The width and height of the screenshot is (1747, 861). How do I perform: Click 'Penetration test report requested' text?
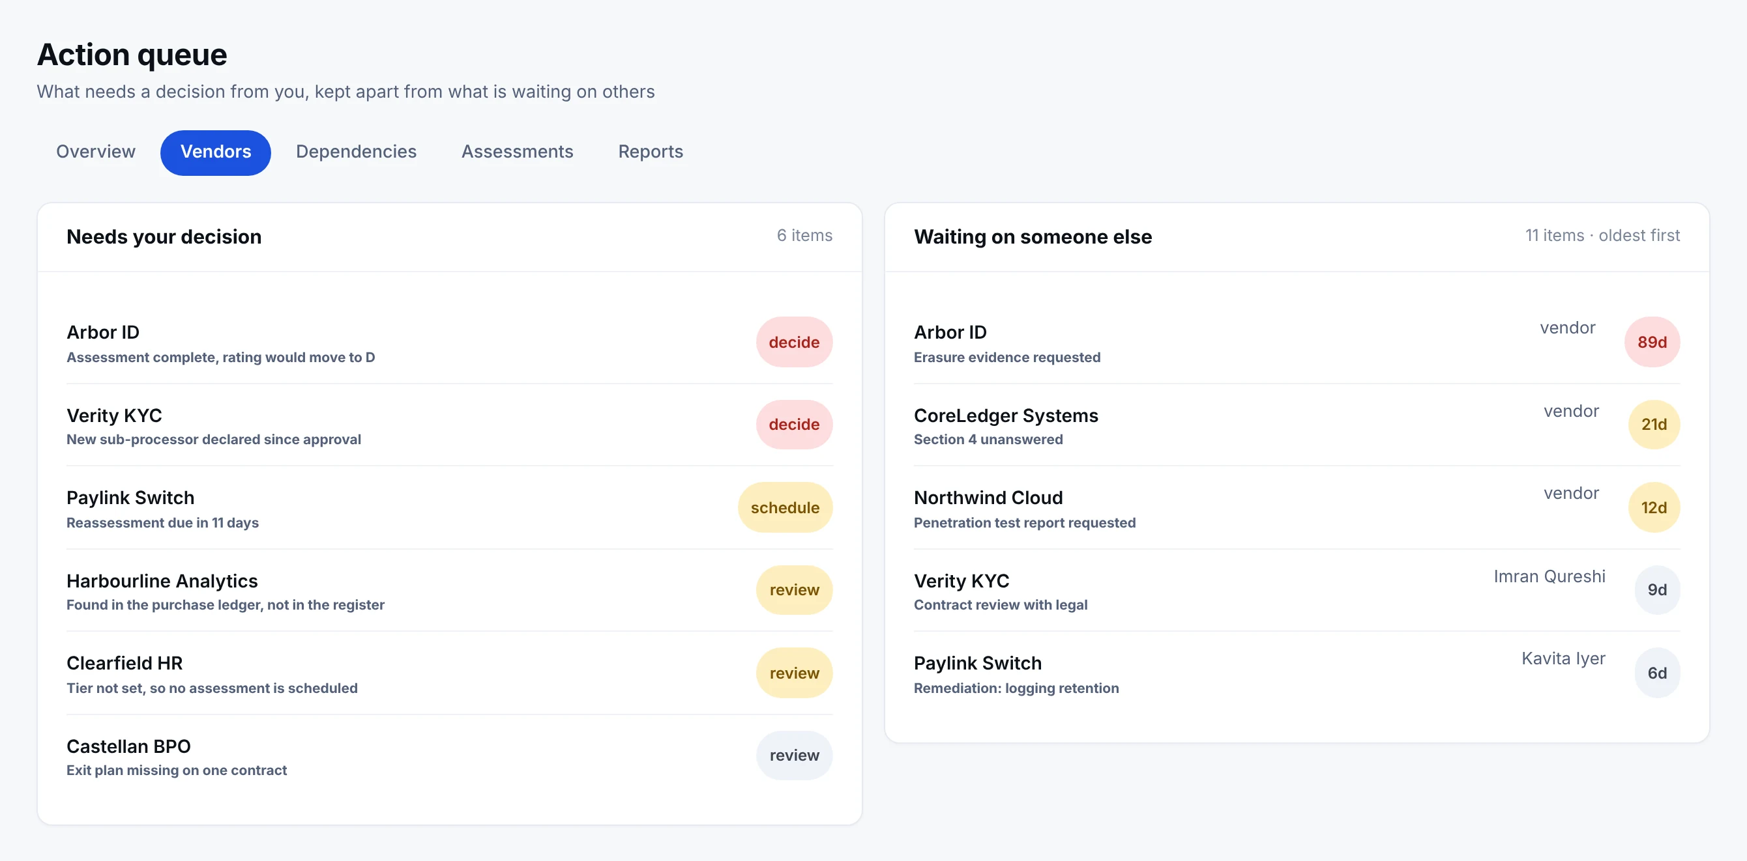click(1024, 523)
